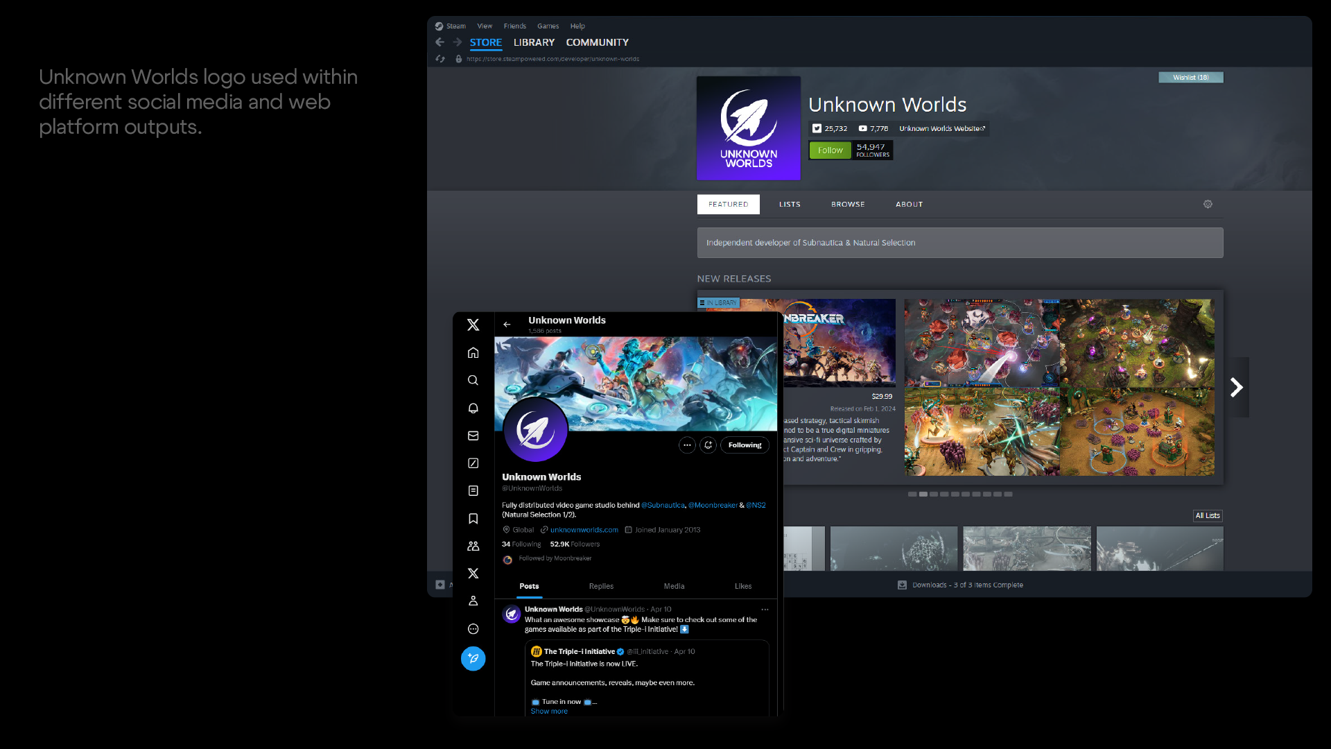1331x749 pixels.
Task: Open communities people icon in X sidebar
Action: pos(473,546)
